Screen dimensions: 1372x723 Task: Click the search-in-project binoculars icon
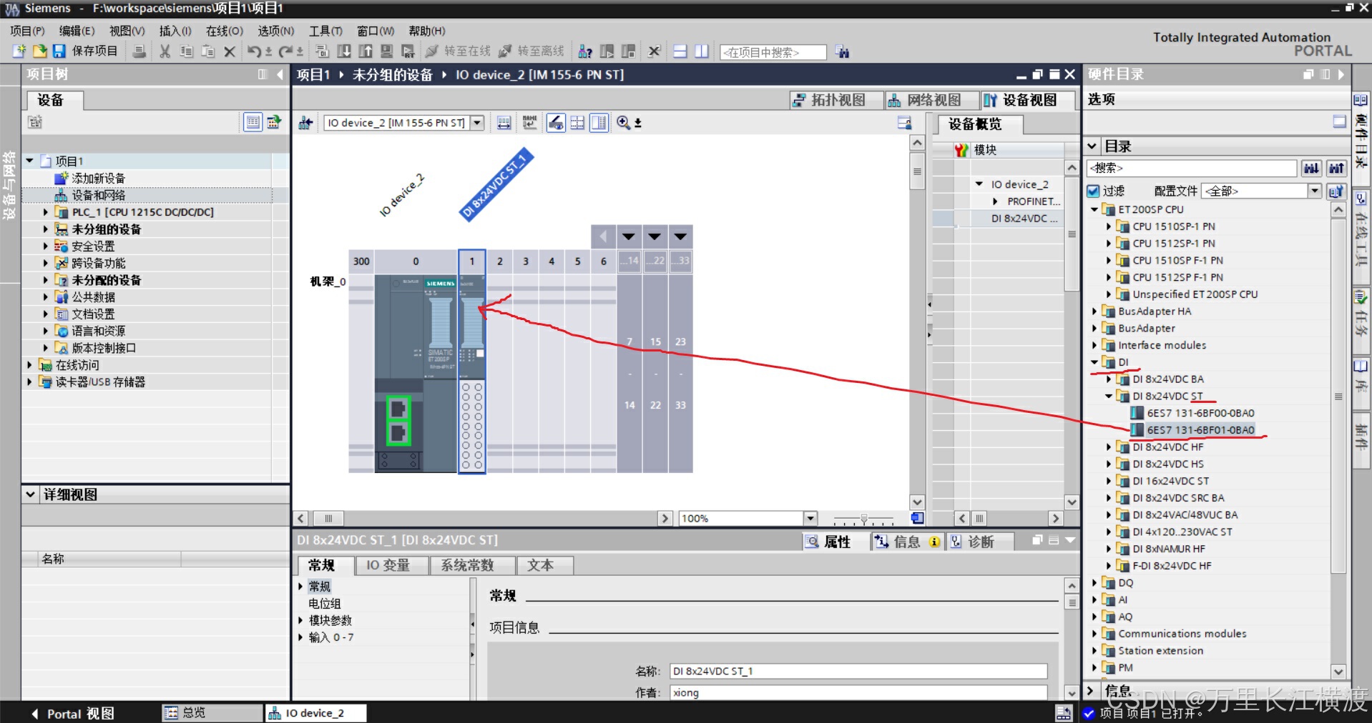(x=843, y=51)
